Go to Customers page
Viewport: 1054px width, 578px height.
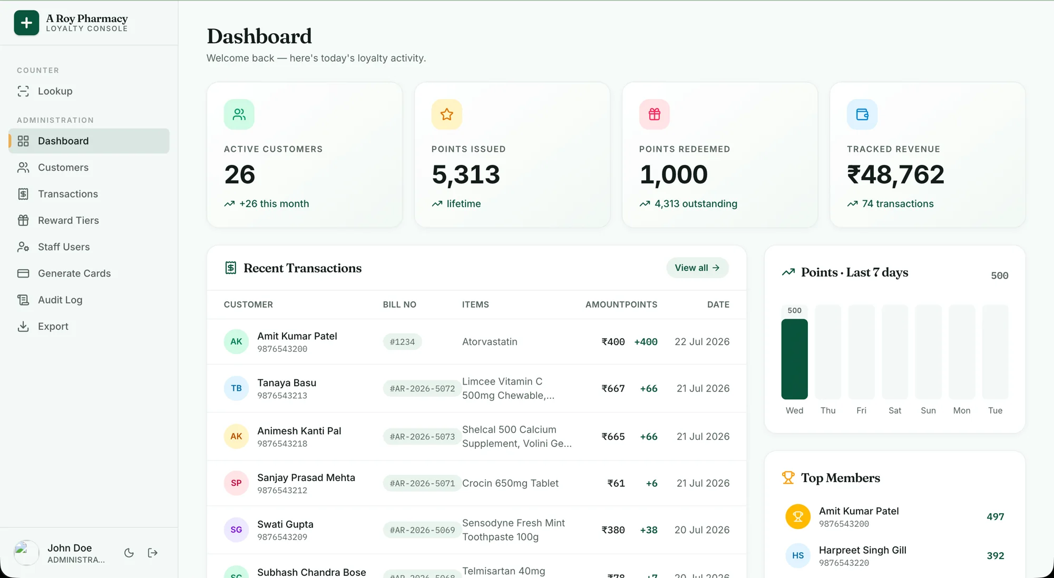(x=89, y=168)
